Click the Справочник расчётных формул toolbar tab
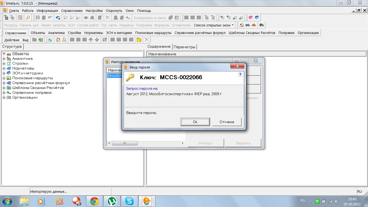The image size is (368, 207). tap(200, 33)
